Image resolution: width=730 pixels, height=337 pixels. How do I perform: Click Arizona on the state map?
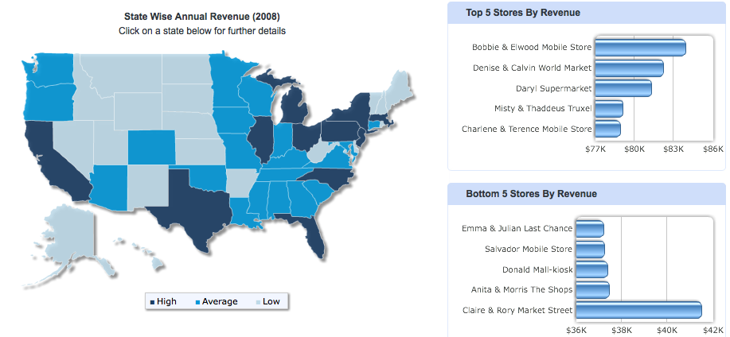(x=109, y=186)
